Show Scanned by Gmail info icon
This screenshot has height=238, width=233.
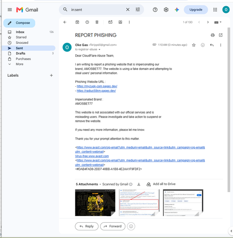click(x=131, y=184)
